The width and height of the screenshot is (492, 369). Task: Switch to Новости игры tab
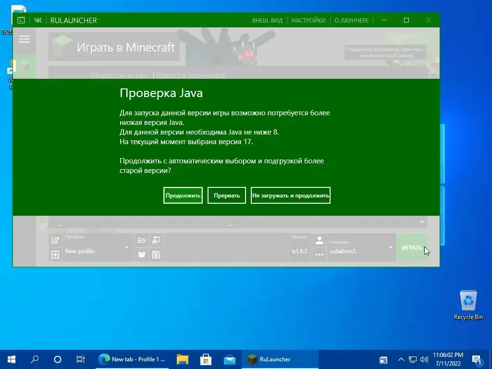coord(119,75)
